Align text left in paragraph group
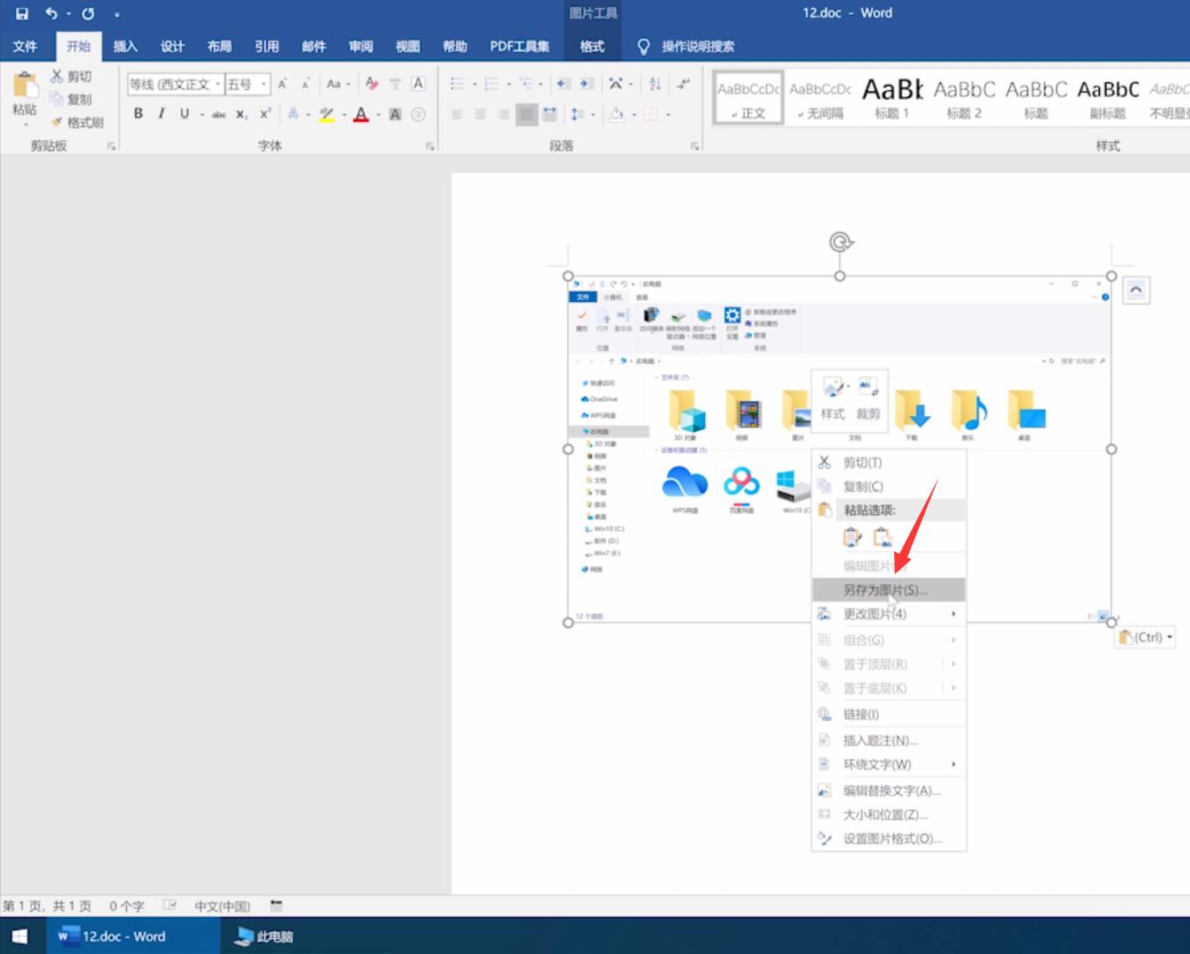The height and width of the screenshot is (954, 1190). [458, 114]
